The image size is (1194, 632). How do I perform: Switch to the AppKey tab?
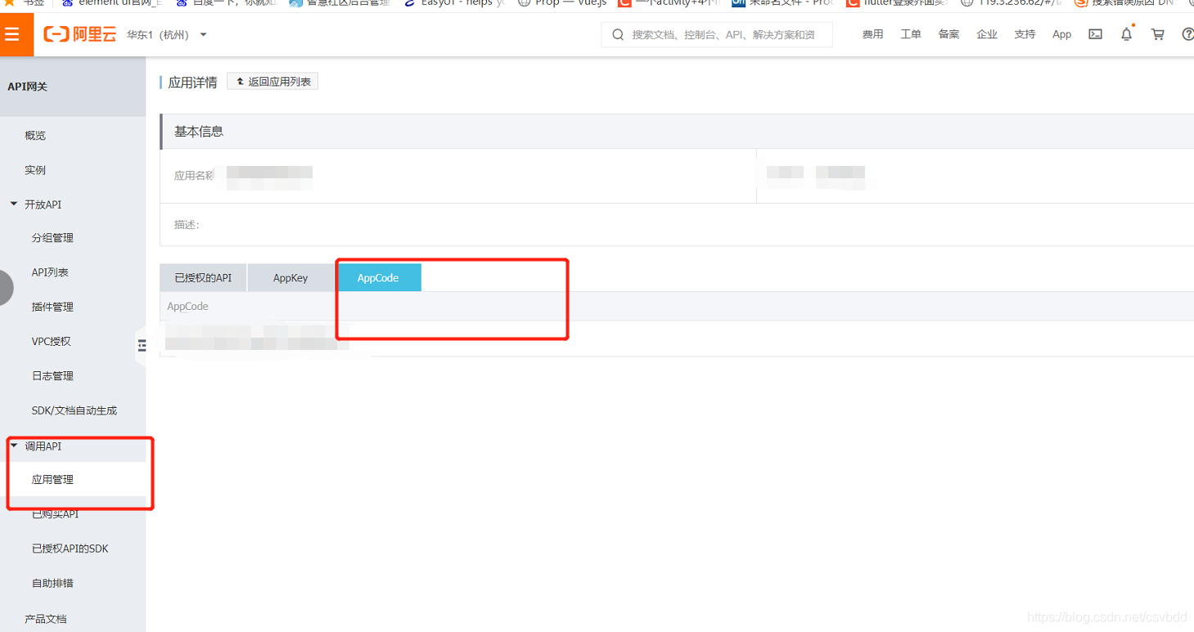coord(291,278)
